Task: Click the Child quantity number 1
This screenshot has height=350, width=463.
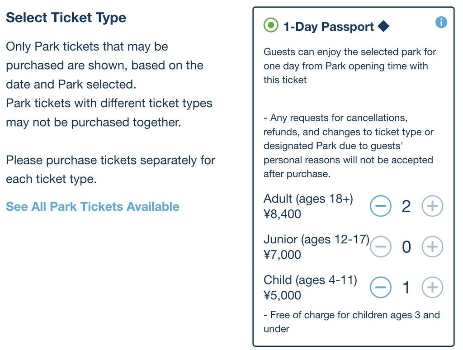Action: tap(406, 288)
